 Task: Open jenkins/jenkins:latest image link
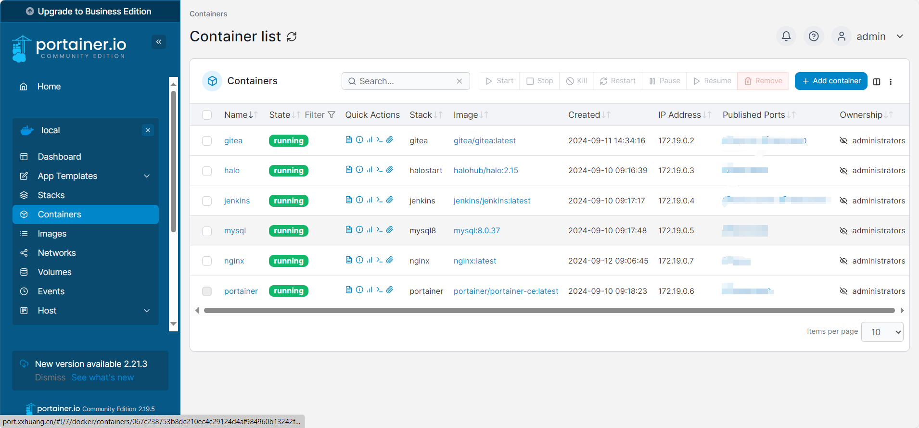point(492,201)
